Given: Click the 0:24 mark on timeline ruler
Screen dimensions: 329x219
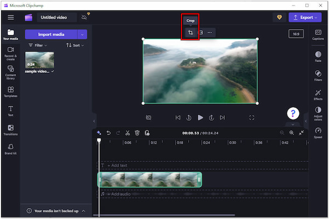Looking at the screenshot, I should pos(206,143).
